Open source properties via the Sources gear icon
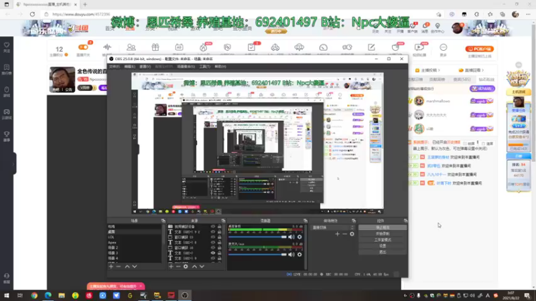Screen dimensions: 536x301 coord(186,266)
